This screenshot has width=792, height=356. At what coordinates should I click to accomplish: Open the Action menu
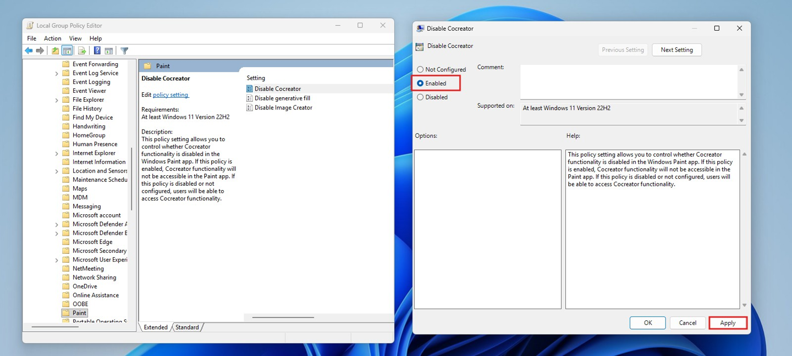(x=52, y=38)
